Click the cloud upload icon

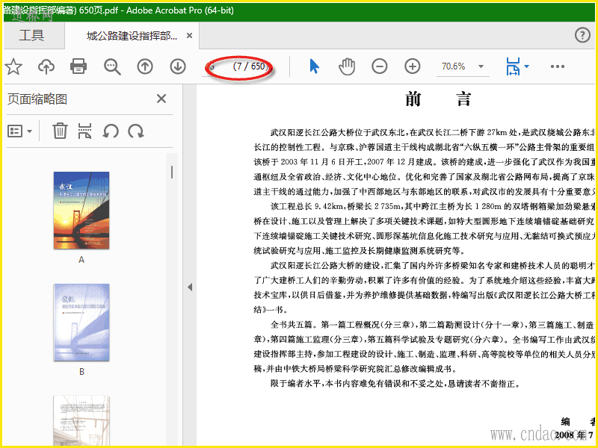click(x=46, y=66)
